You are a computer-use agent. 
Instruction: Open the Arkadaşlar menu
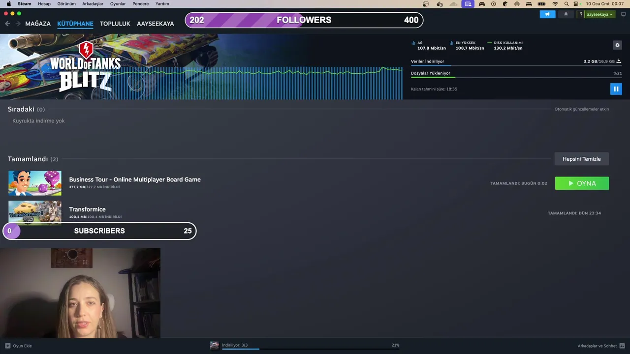tap(93, 3)
